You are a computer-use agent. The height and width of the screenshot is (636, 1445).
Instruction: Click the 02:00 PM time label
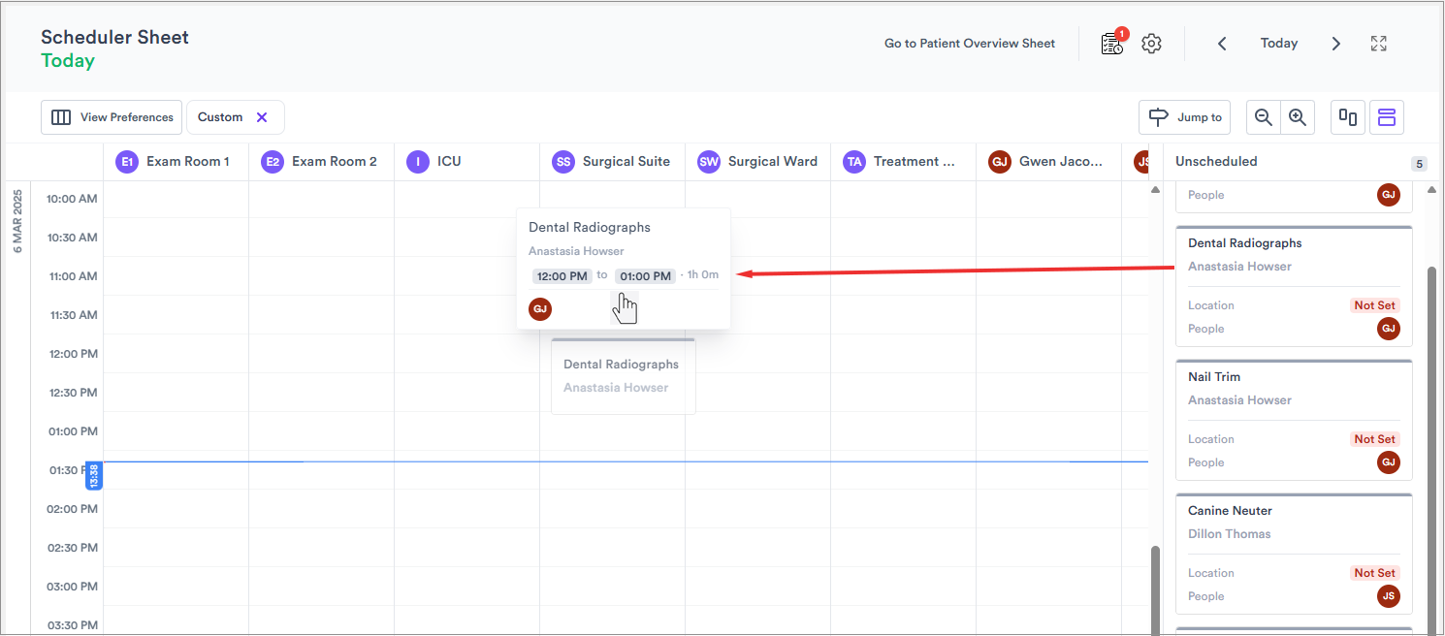[74, 509]
